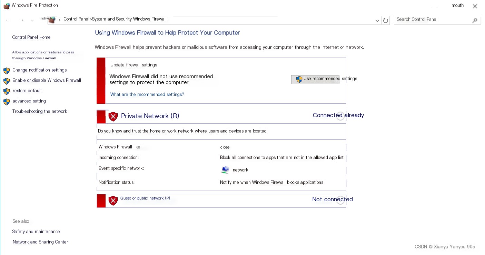Click the shield icon beside Change notification settings
Viewport: 485px width, 255px height.
tap(7, 71)
